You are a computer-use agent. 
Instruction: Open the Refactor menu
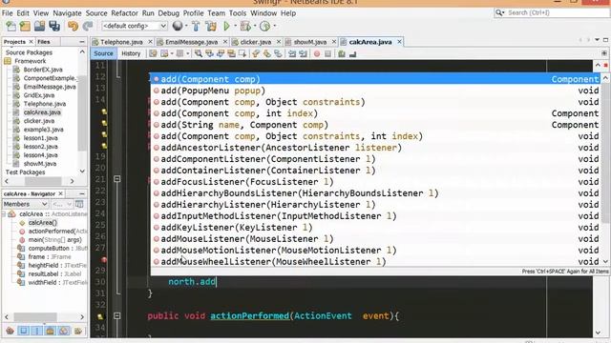(124, 13)
